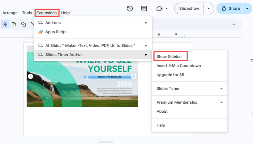Click the YOURSELF title text
The height and width of the screenshot is (144, 253).
tap(110, 69)
